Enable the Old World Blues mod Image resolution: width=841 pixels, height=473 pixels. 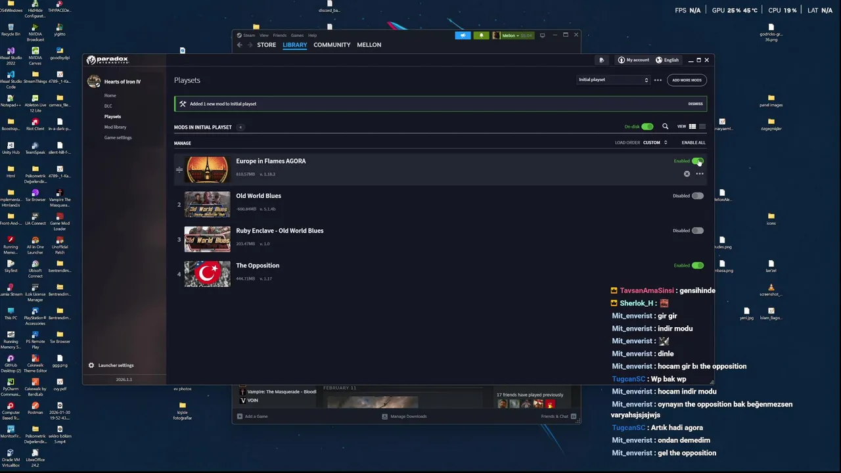tap(698, 196)
